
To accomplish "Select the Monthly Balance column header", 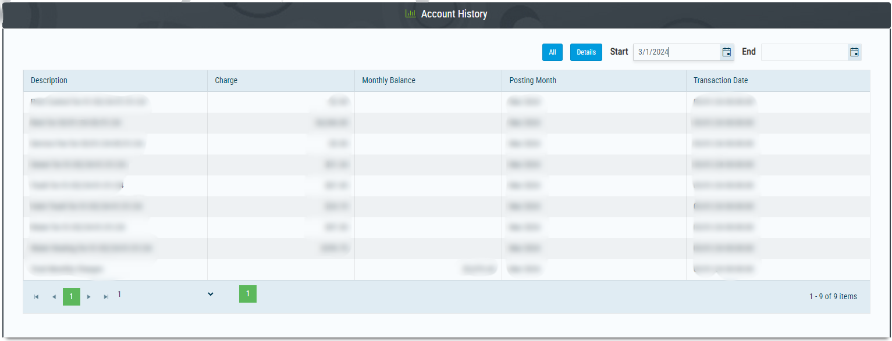I will (x=388, y=80).
